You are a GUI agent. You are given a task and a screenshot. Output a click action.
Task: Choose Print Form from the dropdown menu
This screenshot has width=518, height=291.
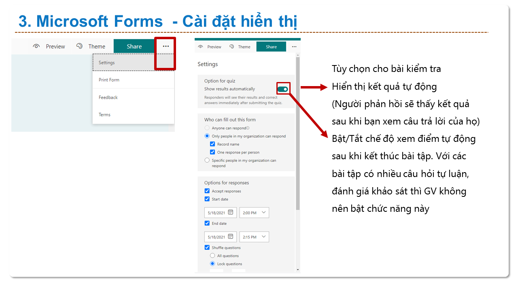(109, 80)
